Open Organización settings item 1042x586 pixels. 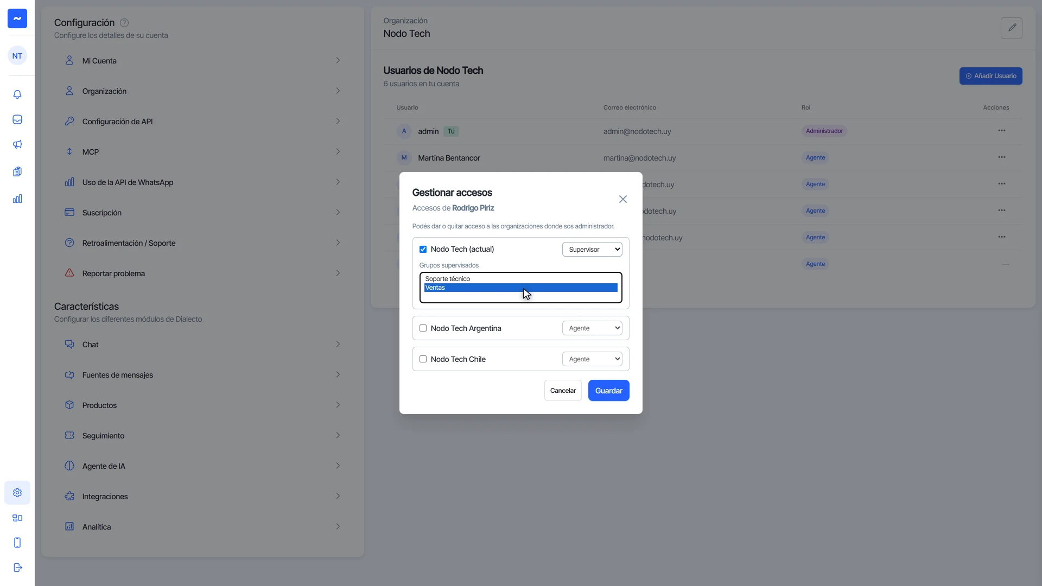(202, 91)
